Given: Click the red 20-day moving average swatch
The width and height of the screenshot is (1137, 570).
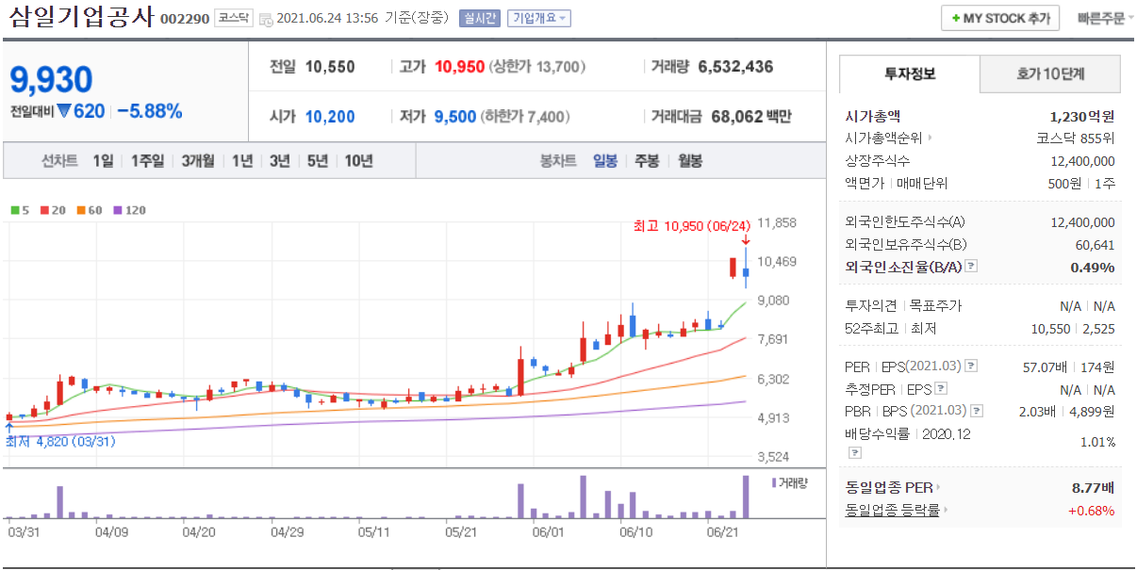Looking at the screenshot, I should tap(43, 210).
